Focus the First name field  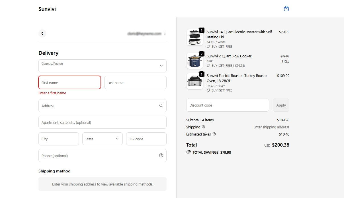point(69,83)
